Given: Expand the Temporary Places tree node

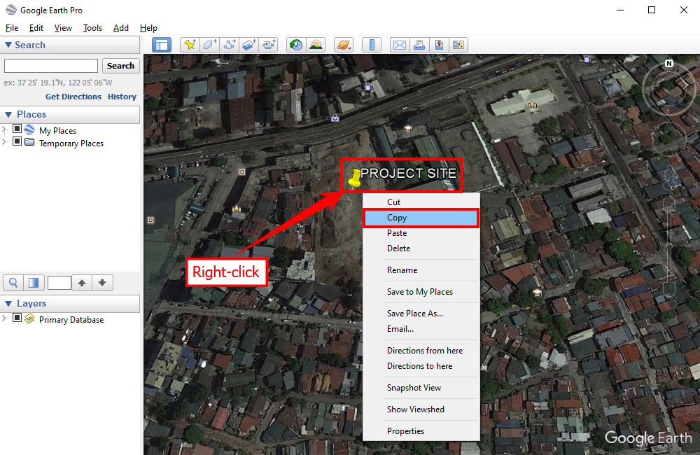Looking at the screenshot, I should click(x=4, y=142).
